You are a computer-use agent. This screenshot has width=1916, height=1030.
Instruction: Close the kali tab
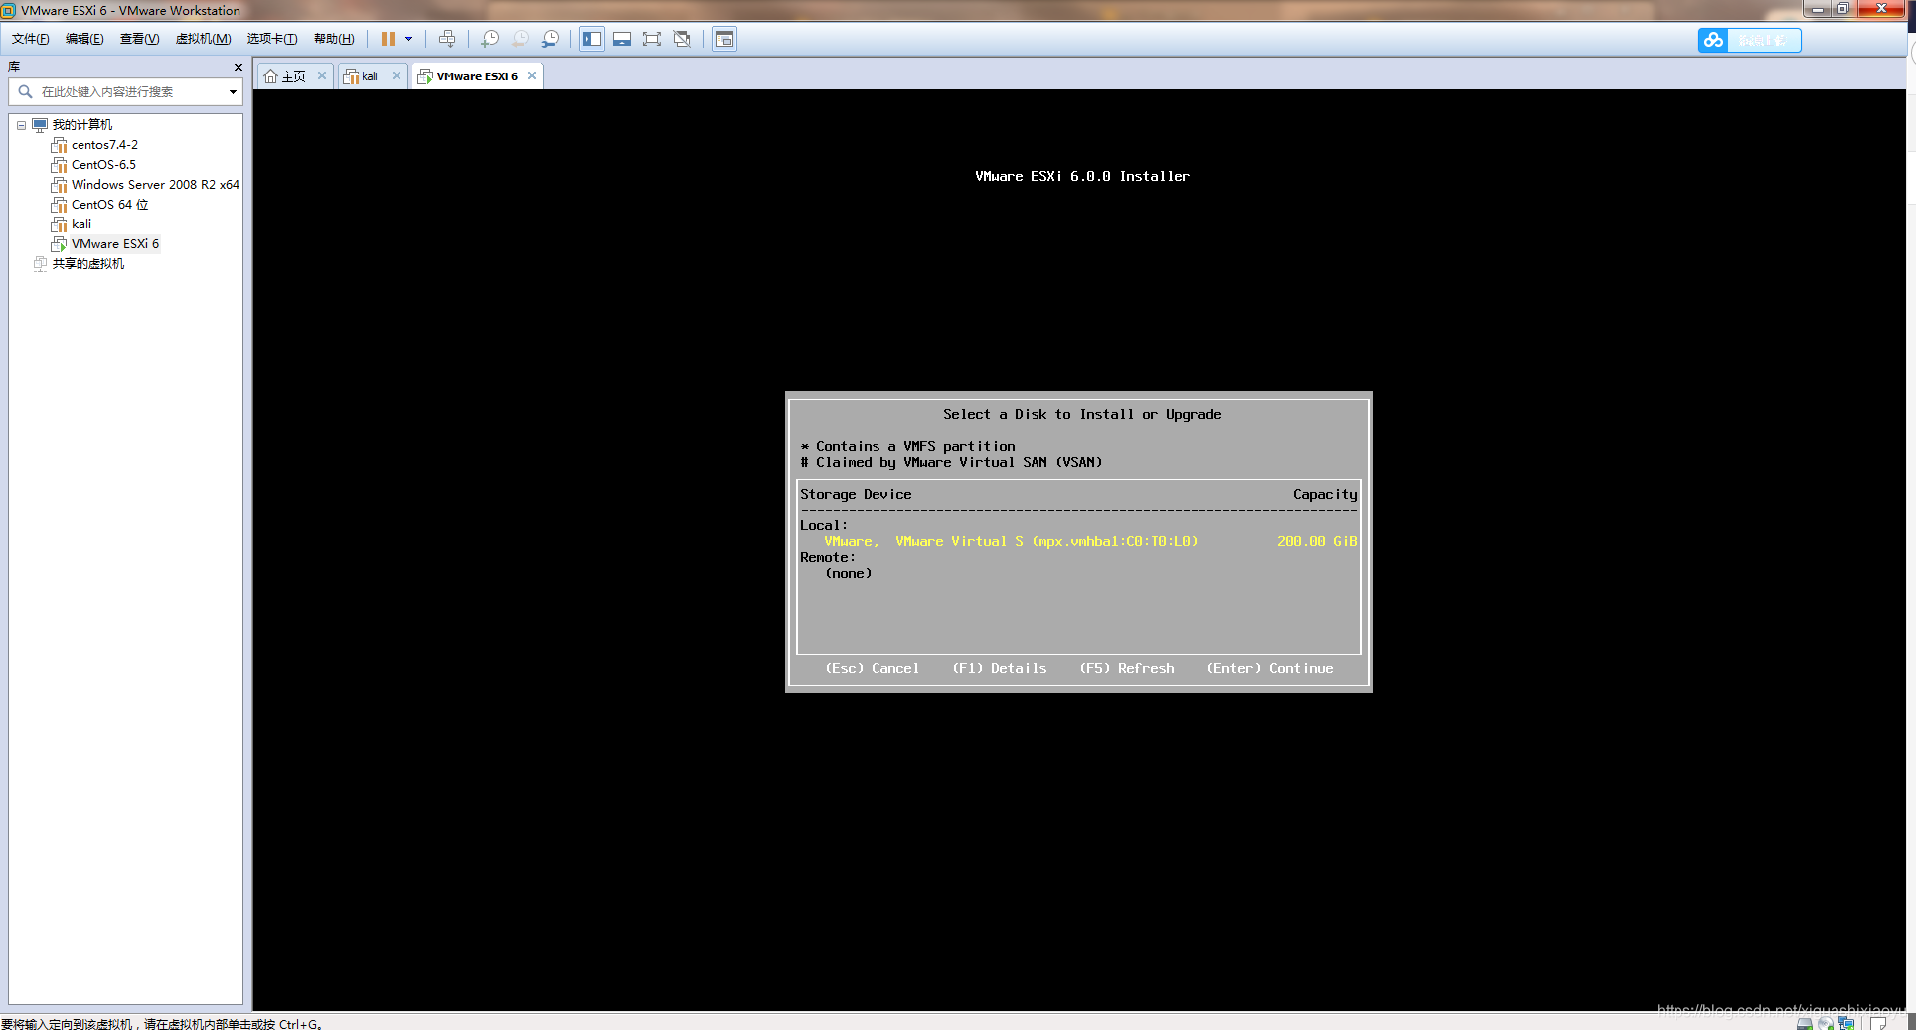[x=397, y=75]
